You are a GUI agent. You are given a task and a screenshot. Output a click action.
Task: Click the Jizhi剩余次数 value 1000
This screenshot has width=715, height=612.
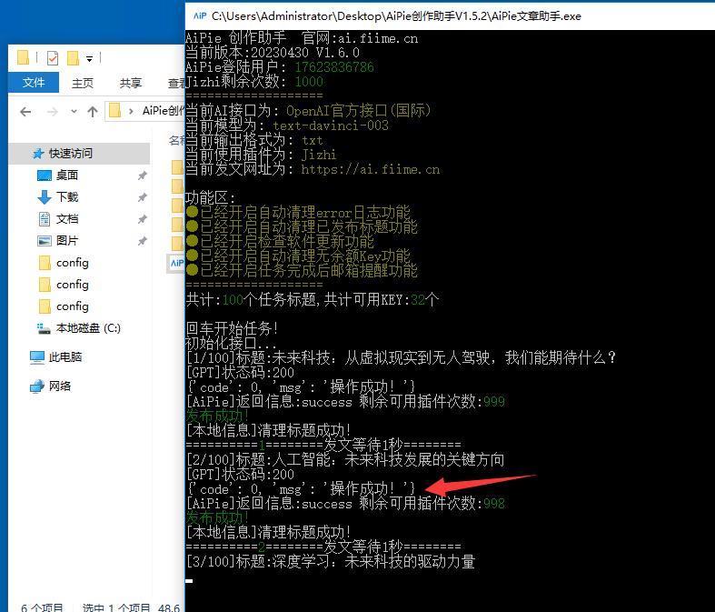coord(309,82)
